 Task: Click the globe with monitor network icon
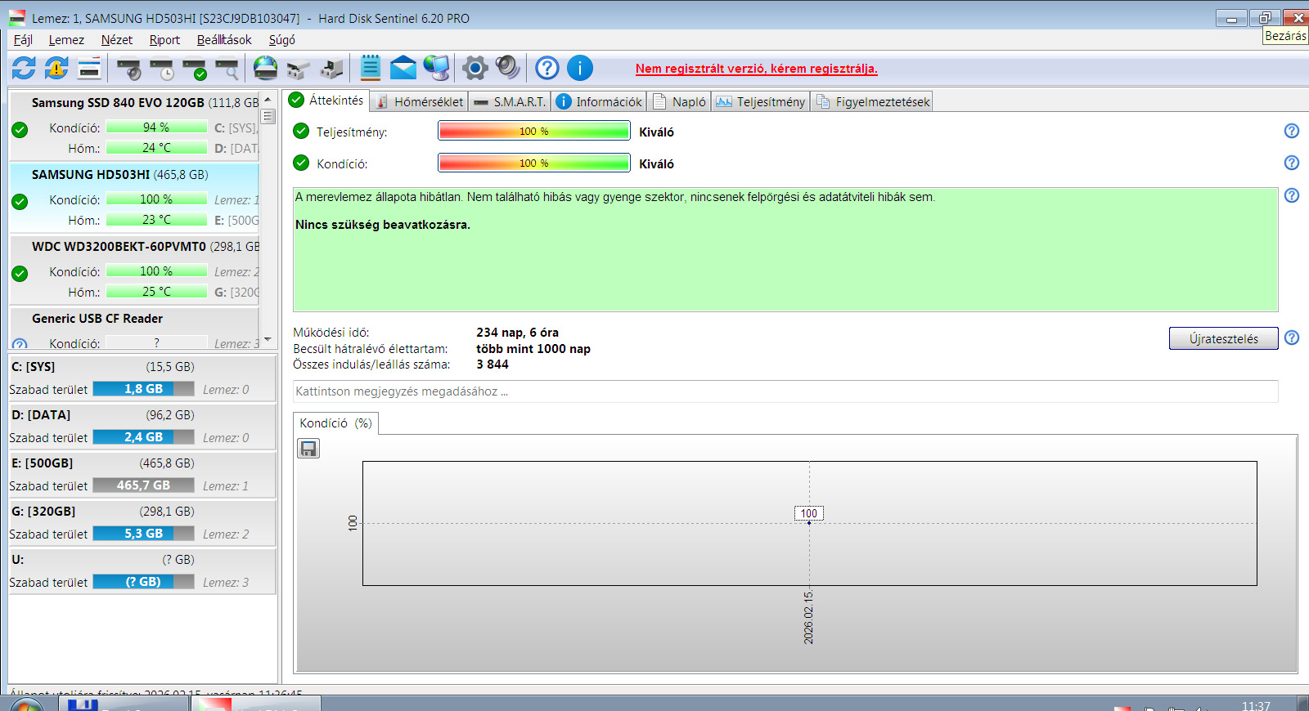436,68
